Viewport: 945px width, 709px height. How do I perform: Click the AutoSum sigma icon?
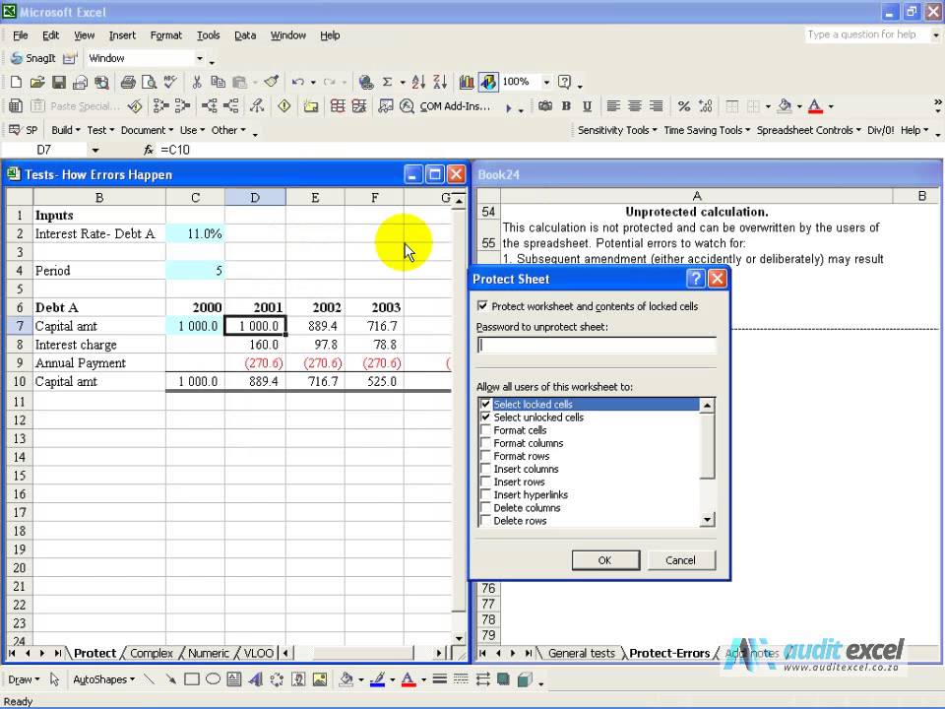pyautogui.click(x=388, y=82)
